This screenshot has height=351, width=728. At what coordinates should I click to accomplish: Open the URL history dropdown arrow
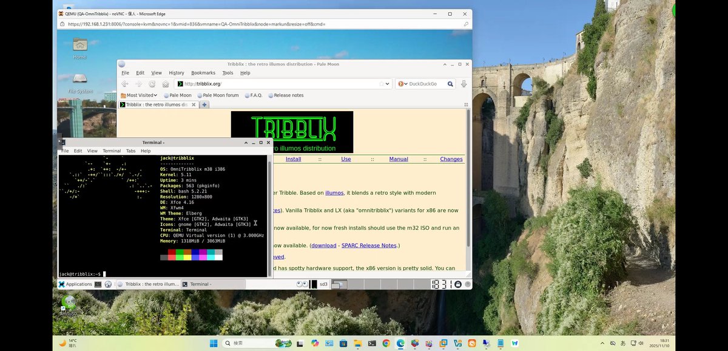(x=388, y=84)
